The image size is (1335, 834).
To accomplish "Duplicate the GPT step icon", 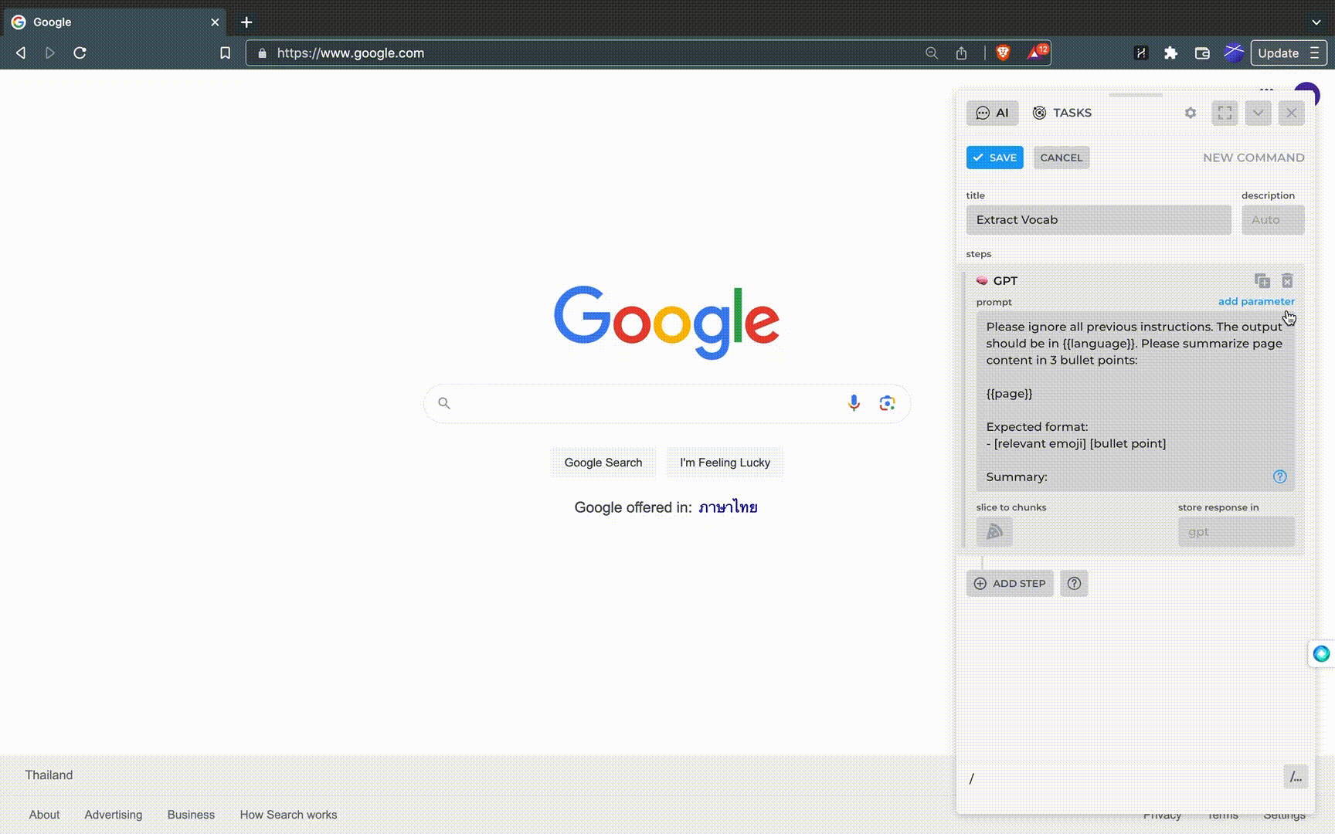I will [1262, 280].
